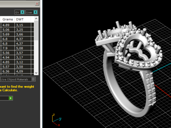
Task: Close the weight panel with red X
Action: (x=37, y=4)
